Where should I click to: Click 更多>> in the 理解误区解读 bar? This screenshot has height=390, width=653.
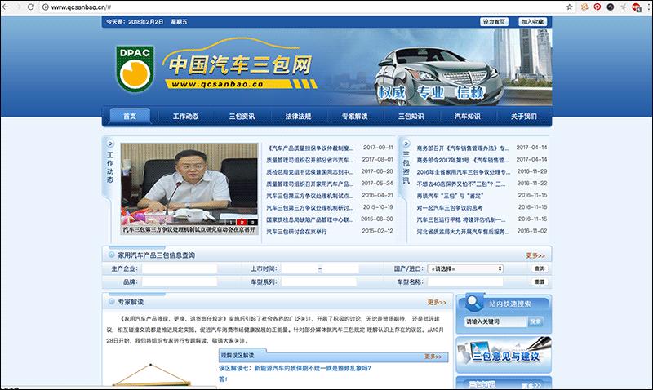pyautogui.click(x=433, y=357)
